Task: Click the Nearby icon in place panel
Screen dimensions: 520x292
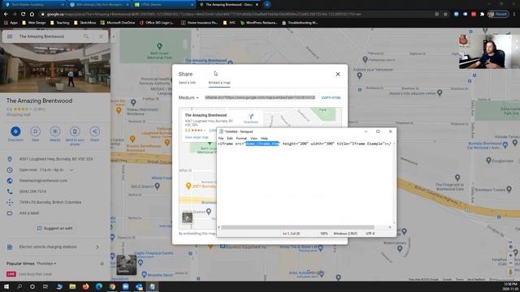Action: click(x=55, y=131)
